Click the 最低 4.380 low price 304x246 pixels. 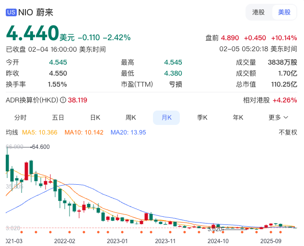pyautogui.click(x=173, y=73)
